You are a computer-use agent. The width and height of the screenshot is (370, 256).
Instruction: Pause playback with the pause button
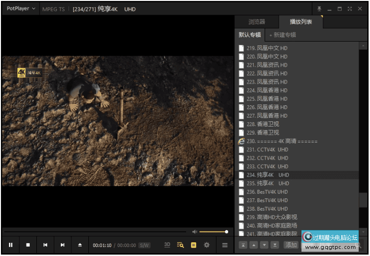pyautogui.click(x=10, y=245)
